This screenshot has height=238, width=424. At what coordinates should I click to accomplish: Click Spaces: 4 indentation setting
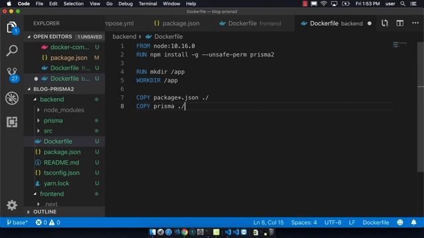pos(304,222)
